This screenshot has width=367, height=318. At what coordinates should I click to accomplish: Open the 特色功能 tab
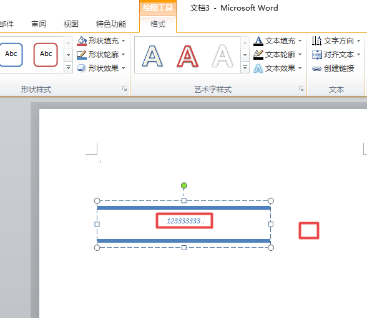click(x=111, y=24)
